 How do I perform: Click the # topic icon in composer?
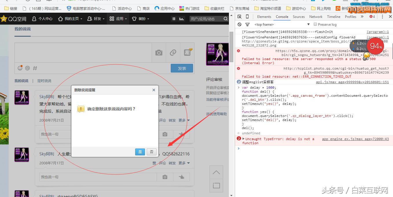click(x=35, y=68)
